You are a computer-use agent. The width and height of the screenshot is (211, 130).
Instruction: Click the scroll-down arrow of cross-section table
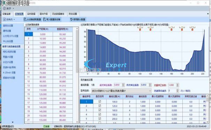[x=77, y=122]
